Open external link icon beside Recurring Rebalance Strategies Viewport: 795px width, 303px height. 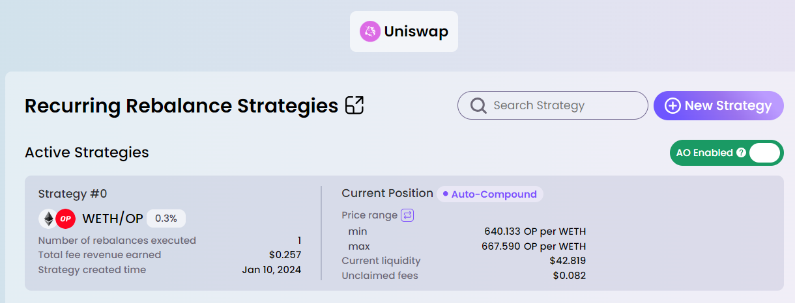tap(354, 105)
